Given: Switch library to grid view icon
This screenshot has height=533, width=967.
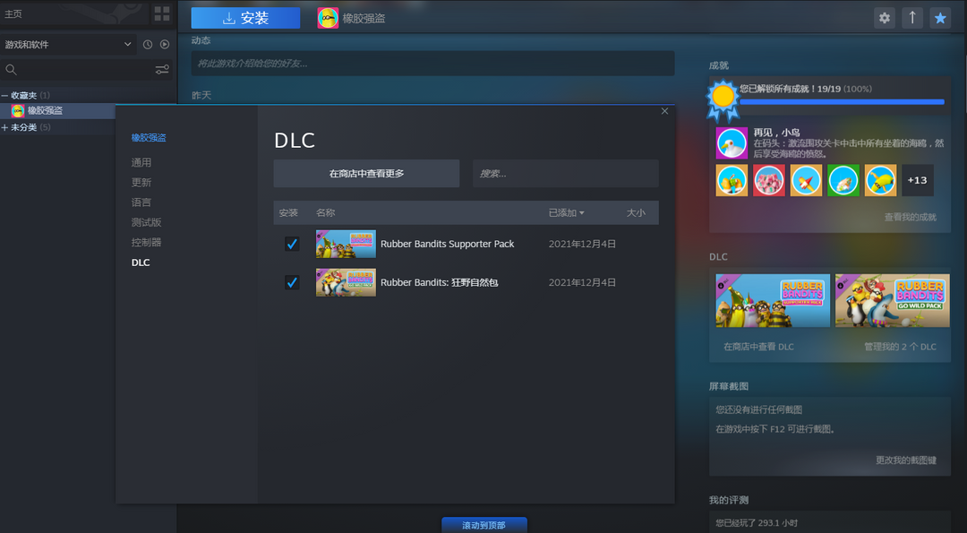Looking at the screenshot, I should click(x=161, y=13).
